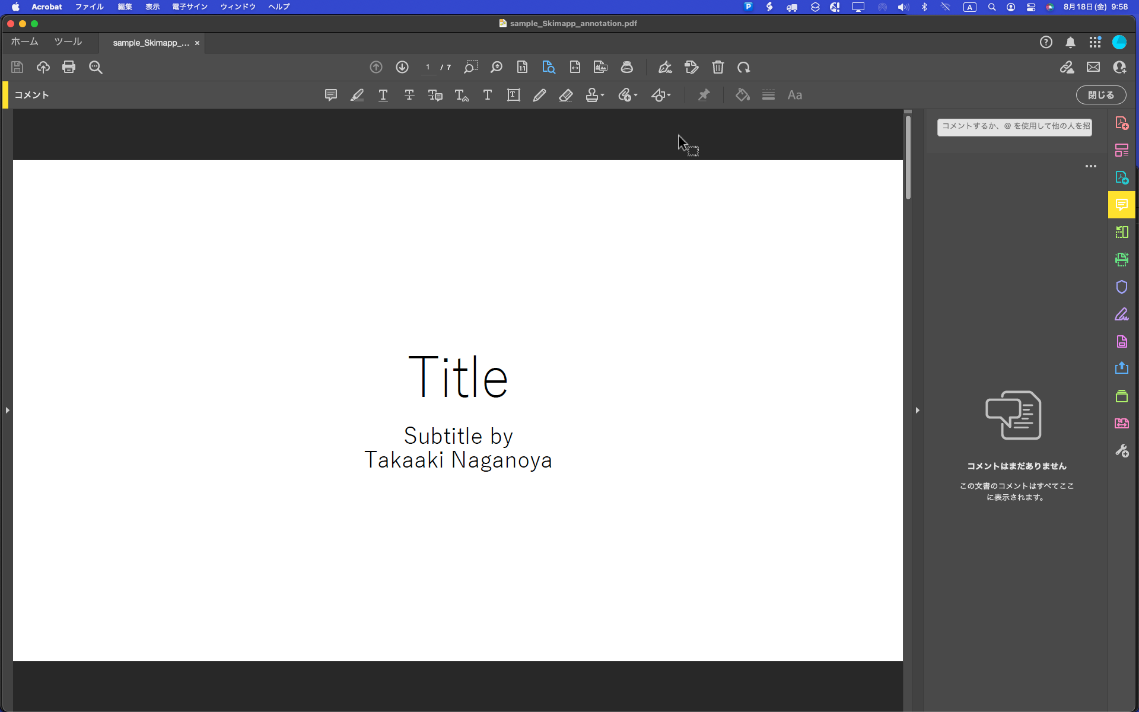The height and width of the screenshot is (712, 1139).
Task: Click the page number field
Action: point(428,68)
